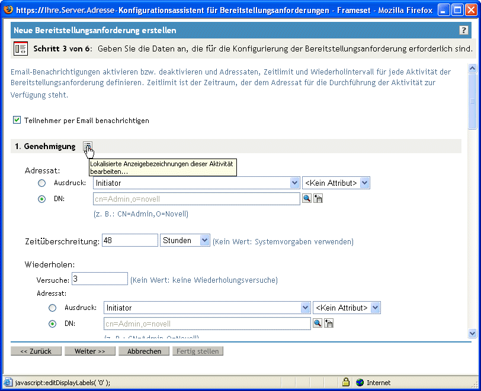Click the wizard step icon beside Schritt 3
The width and height of the screenshot is (481, 391).
point(21,49)
